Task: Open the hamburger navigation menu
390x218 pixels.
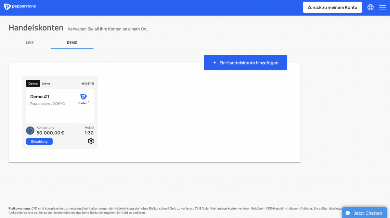Action: pyautogui.click(x=383, y=7)
